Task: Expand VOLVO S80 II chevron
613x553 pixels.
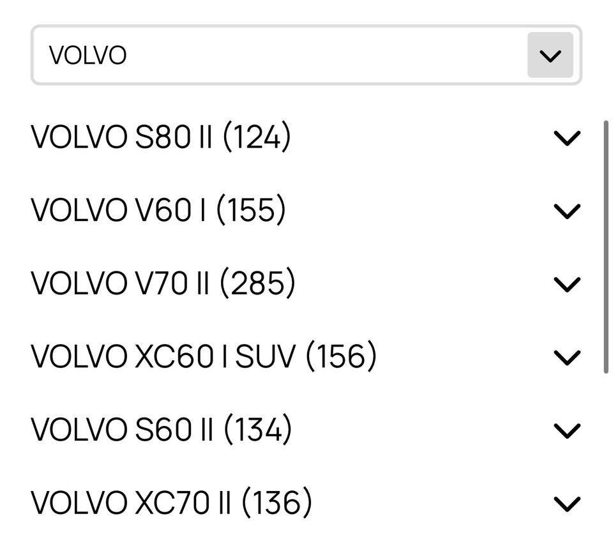Action: pyautogui.click(x=567, y=138)
